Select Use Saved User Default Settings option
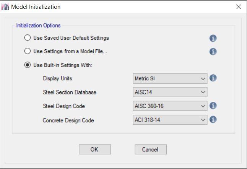 [27, 38]
